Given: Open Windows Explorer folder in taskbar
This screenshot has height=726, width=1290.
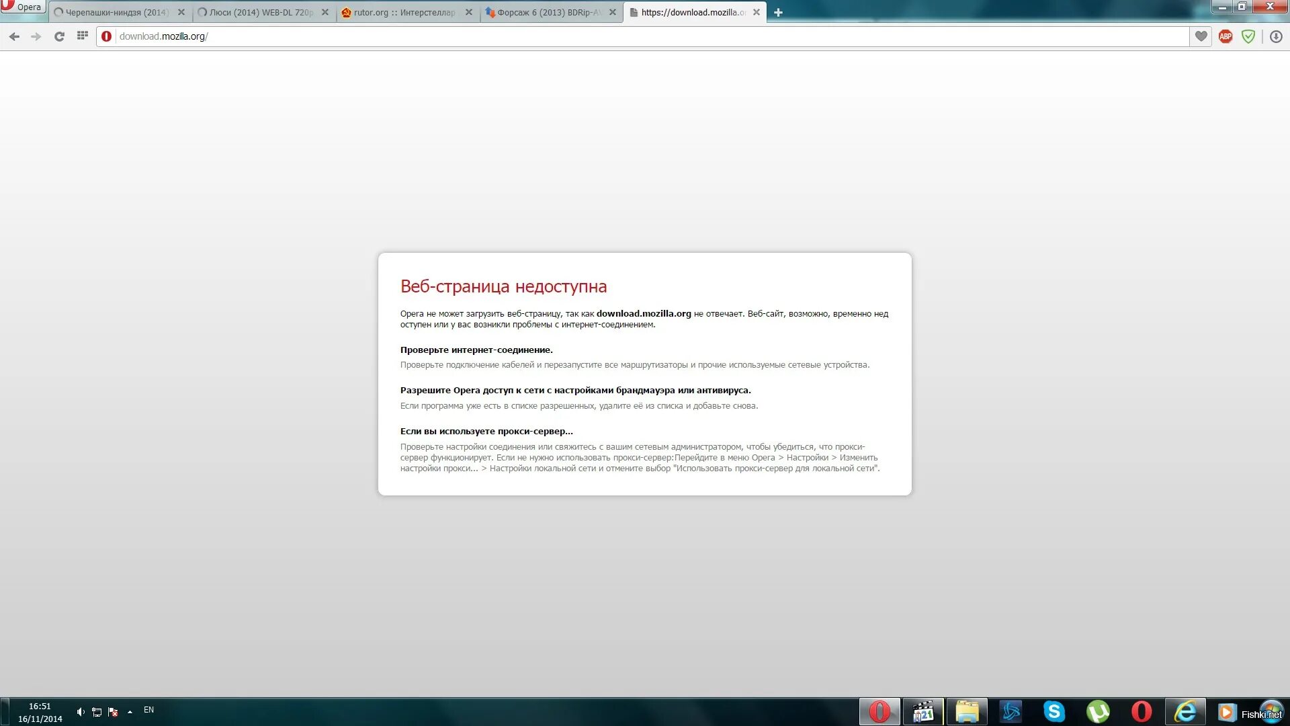Looking at the screenshot, I should point(967,711).
